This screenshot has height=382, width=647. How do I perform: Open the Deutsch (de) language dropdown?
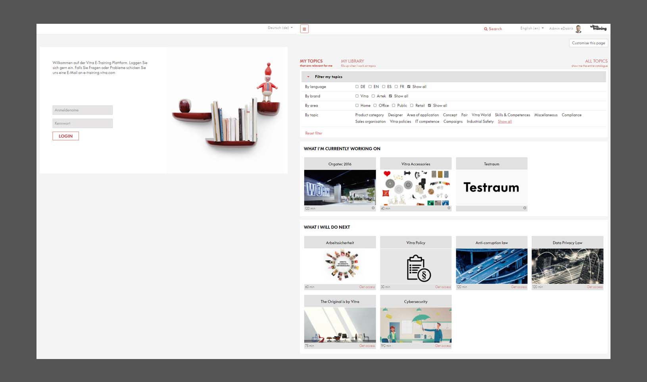click(280, 28)
